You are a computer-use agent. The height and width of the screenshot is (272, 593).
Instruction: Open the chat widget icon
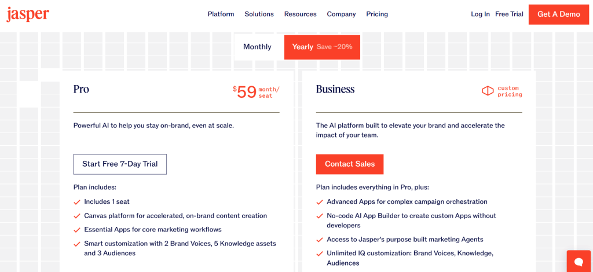[578, 262]
